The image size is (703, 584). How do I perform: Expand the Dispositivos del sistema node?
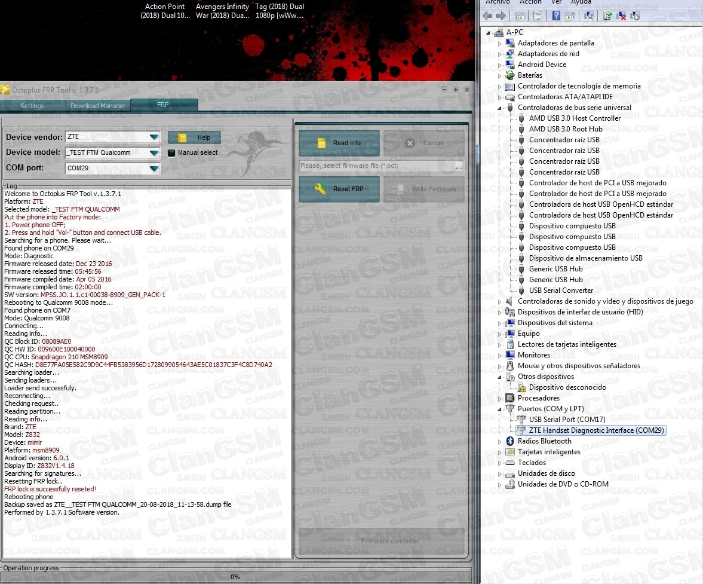[x=499, y=323]
